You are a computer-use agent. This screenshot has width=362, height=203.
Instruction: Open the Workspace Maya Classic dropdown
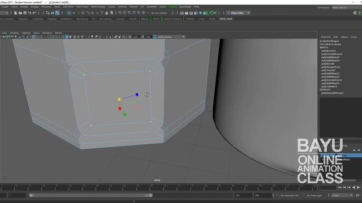(x=346, y=7)
